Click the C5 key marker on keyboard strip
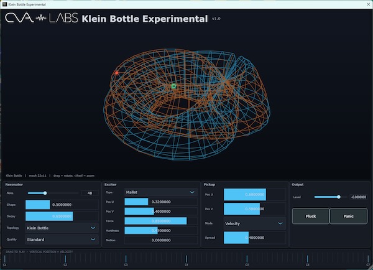 pos(247,260)
